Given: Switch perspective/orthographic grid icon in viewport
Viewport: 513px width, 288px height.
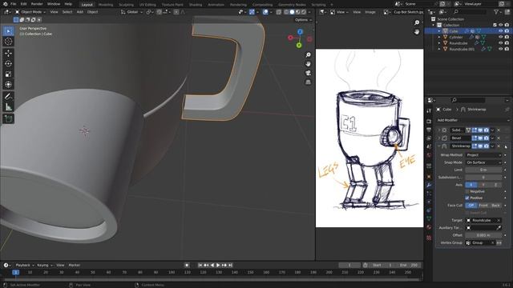Looking at the screenshot, I should pyautogui.click(x=308, y=82).
